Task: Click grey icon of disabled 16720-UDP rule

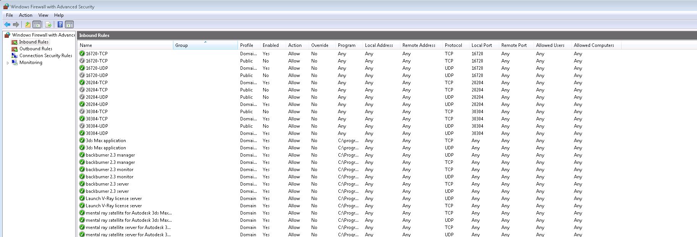Action: click(82, 75)
